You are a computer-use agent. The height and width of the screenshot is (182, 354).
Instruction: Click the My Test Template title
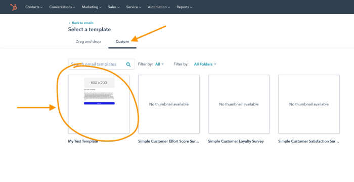pos(83,141)
